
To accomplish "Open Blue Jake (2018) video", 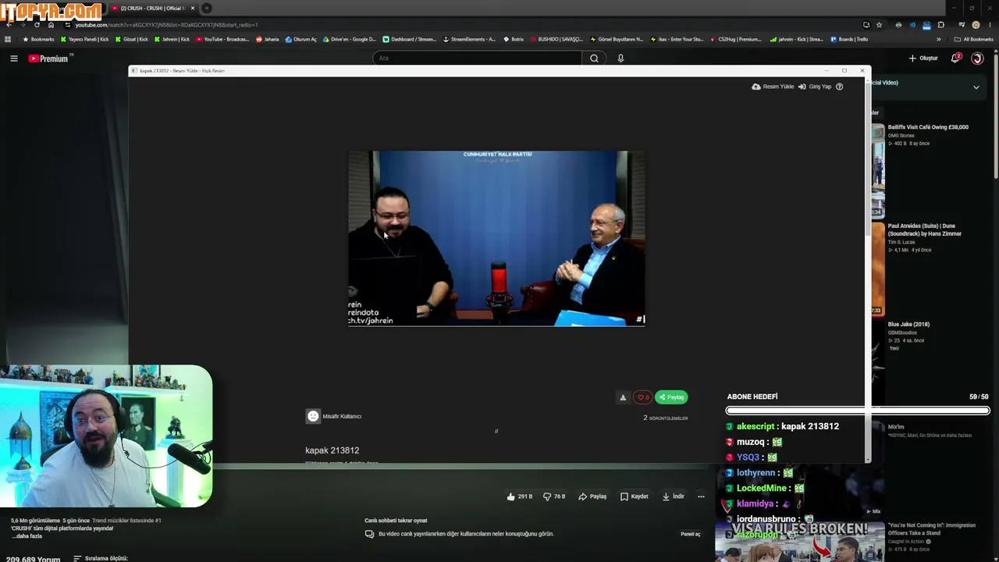I will (x=908, y=325).
